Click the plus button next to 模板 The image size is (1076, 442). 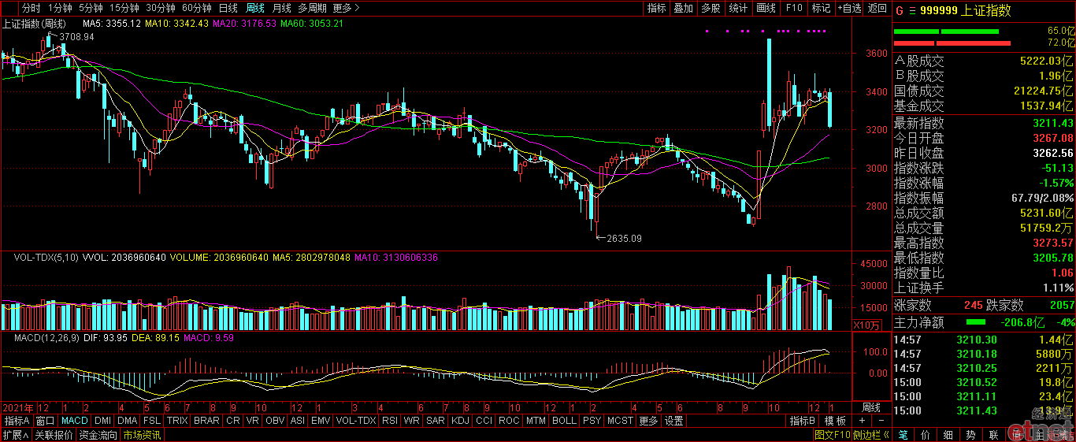[861, 421]
